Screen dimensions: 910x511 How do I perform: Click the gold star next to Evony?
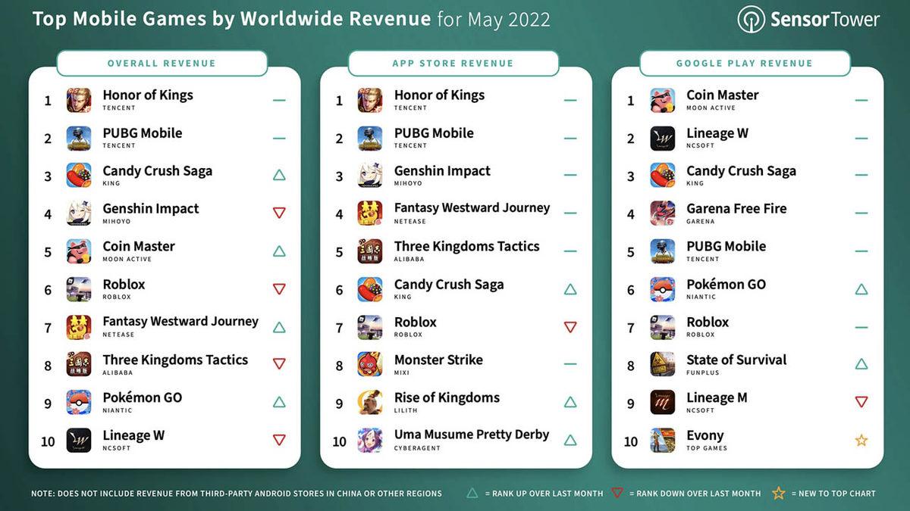(861, 440)
